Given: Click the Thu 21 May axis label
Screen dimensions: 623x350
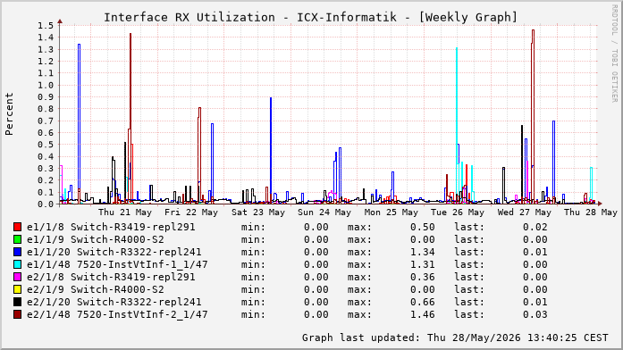Looking at the screenshot, I should point(125,212).
